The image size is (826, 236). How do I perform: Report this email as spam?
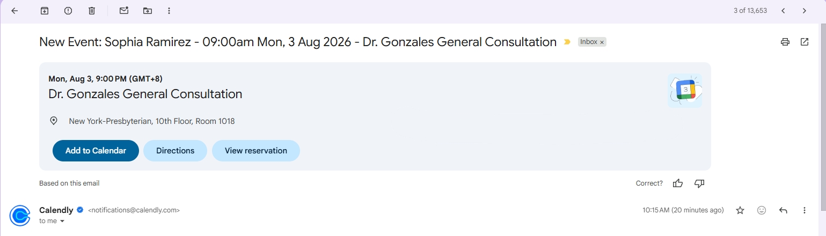(68, 11)
